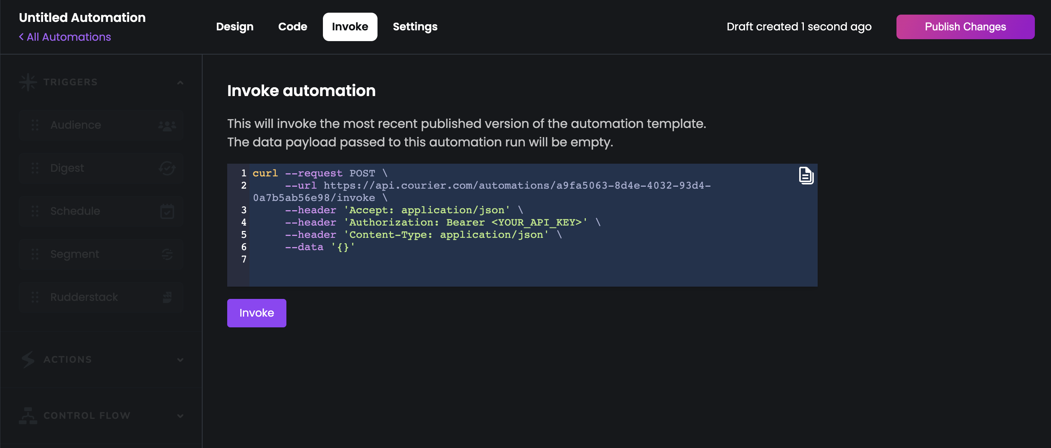
Task: Switch to the Code tab
Action: (x=293, y=27)
